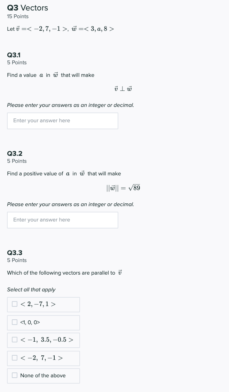229x392 pixels.
Task: Select the "<1, 0, 0>" answer checkbox
Action: click(x=15, y=322)
